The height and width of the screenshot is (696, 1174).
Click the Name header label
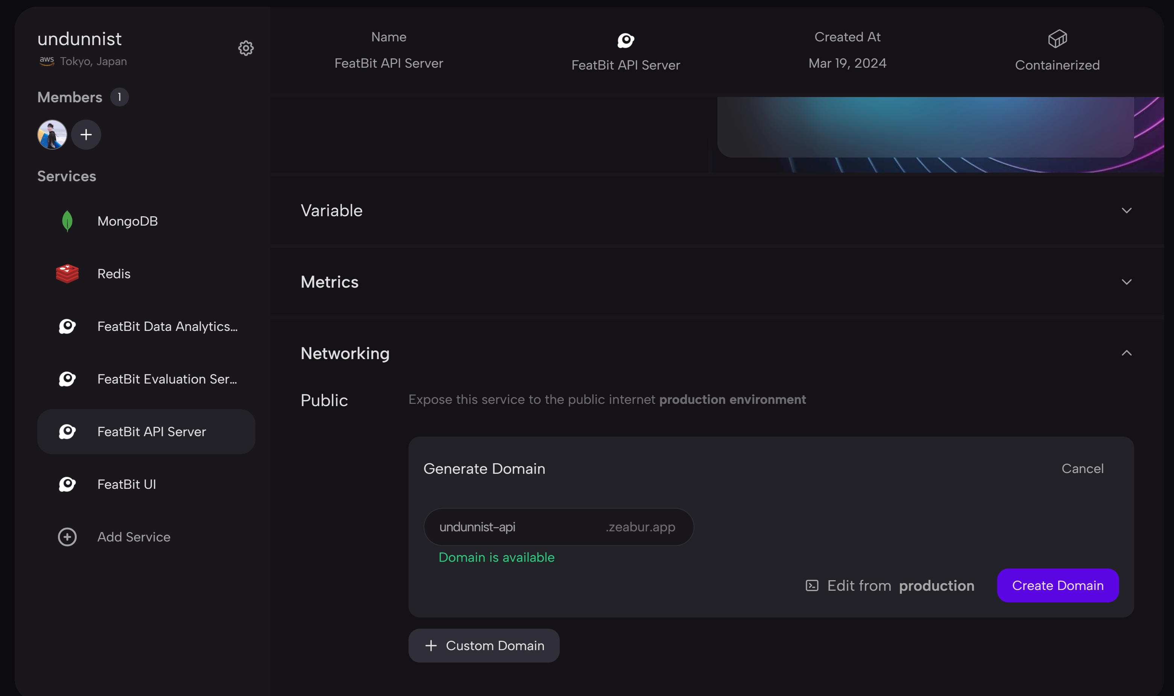pos(388,36)
